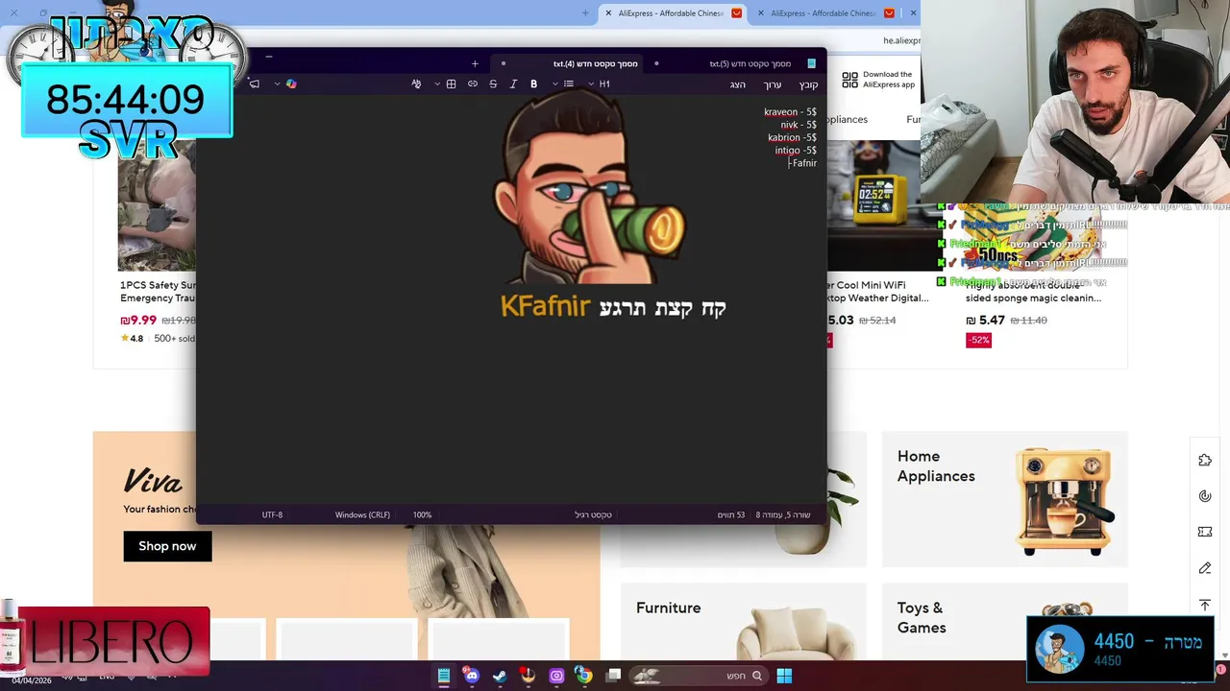Viewport: 1230px width, 691px height.
Task: Expand the table options dropdown arrow
Action: click(x=437, y=84)
